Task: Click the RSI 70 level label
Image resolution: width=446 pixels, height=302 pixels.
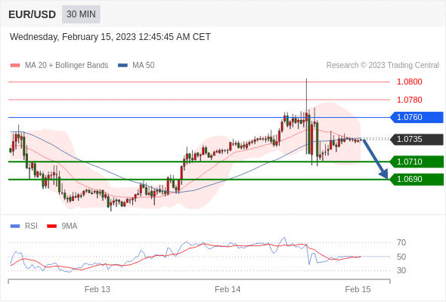Action: (x=401, y=242)
